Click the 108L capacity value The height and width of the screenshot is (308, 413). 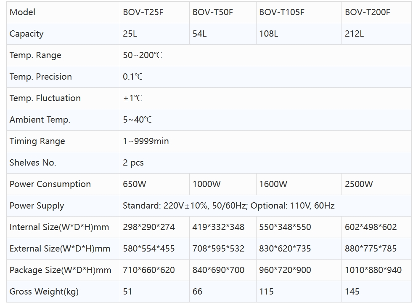pos(268,34)
